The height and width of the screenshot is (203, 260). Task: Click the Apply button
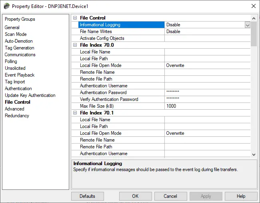click(206, 196)
